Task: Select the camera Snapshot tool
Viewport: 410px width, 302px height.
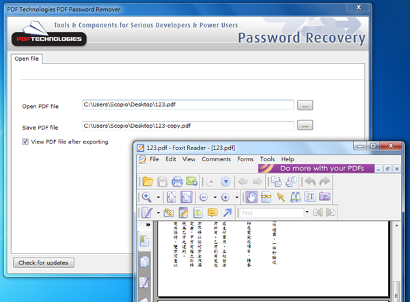Action: pyautogui.click(x=325, y=197)
